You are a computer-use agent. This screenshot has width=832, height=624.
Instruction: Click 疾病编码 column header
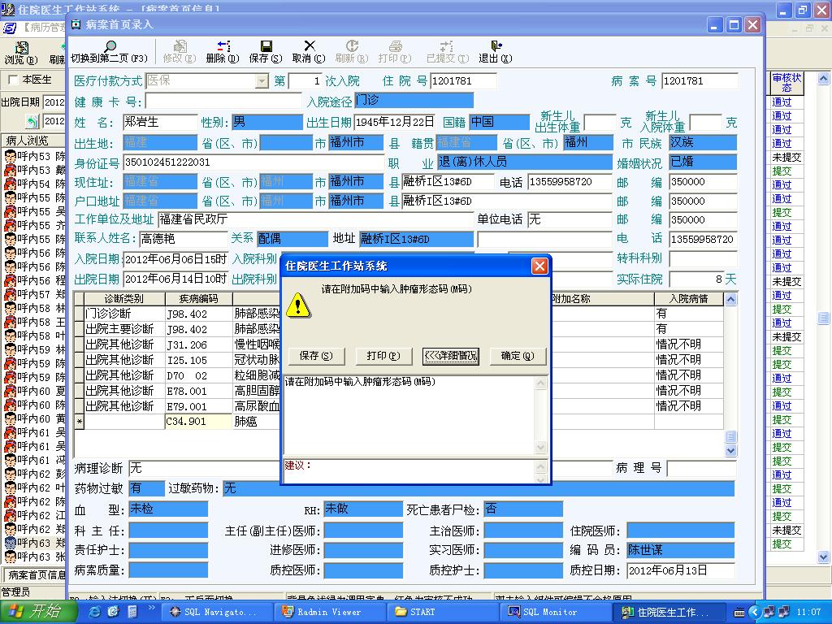click(198, 299)
